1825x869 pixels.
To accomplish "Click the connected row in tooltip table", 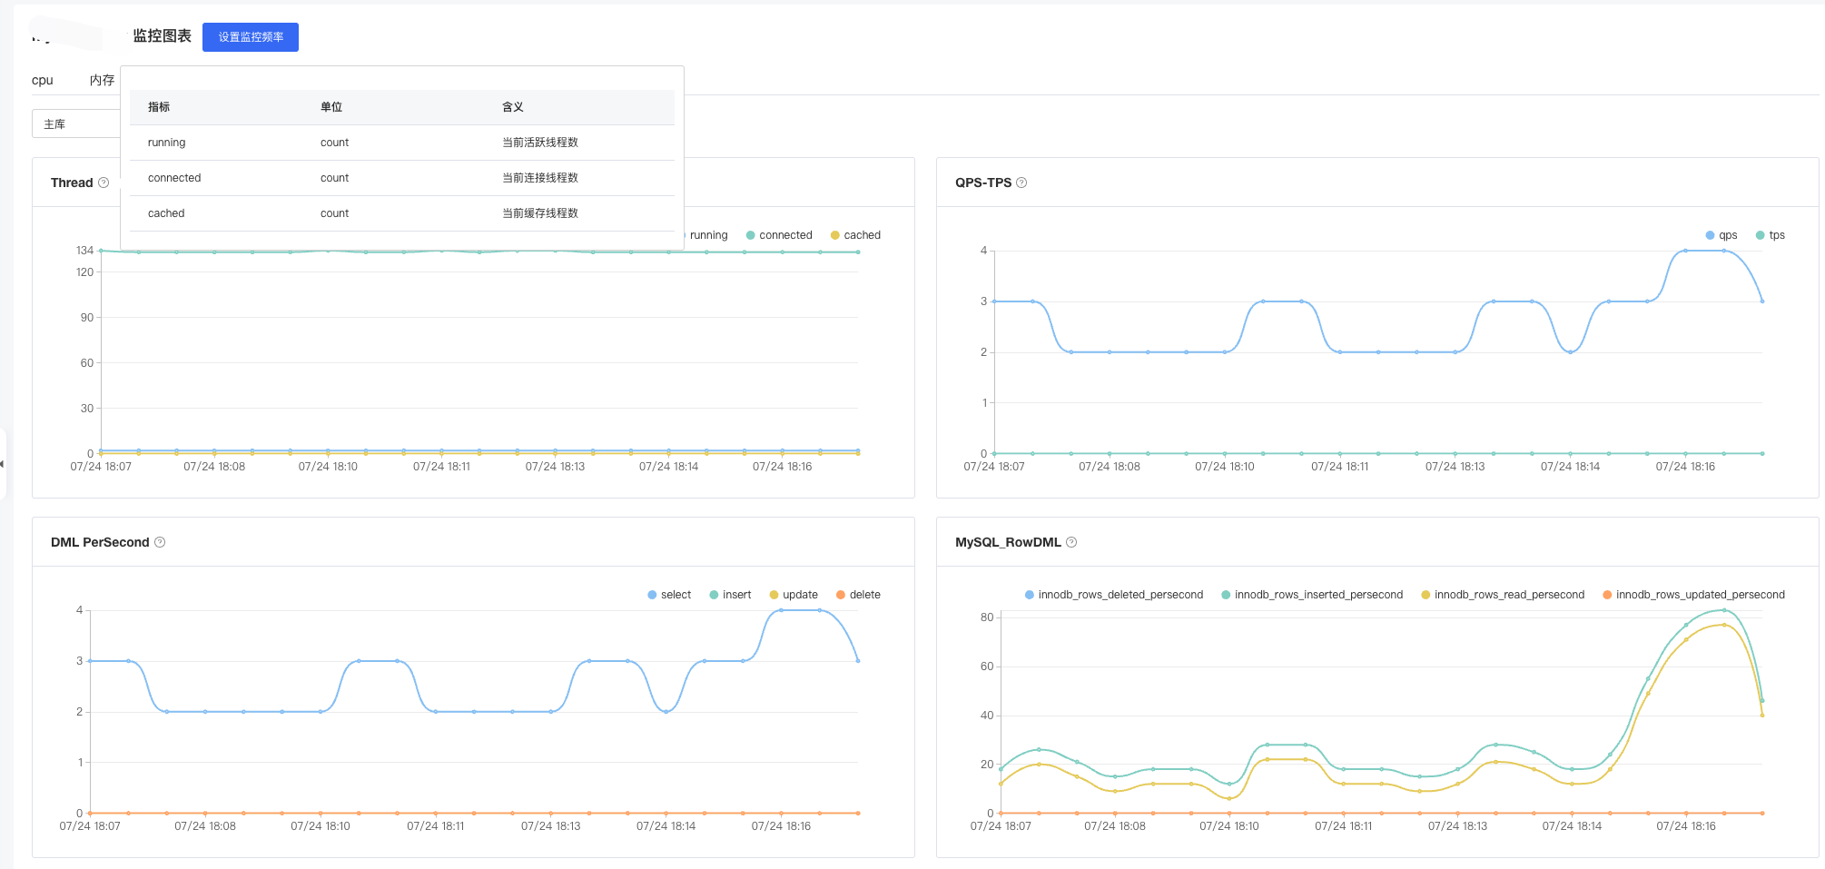I will tap(402, 178).
